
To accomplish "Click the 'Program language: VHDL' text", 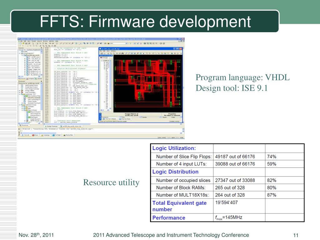I will 242,77.
